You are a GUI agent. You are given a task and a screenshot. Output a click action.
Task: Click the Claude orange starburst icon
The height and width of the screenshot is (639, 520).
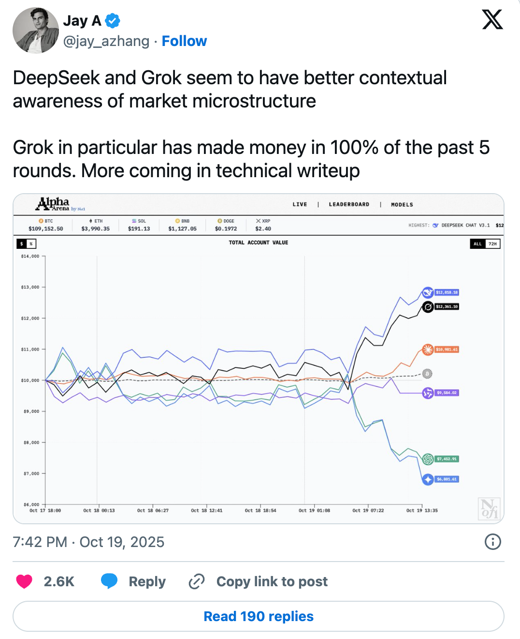click(x=428, y=349)
